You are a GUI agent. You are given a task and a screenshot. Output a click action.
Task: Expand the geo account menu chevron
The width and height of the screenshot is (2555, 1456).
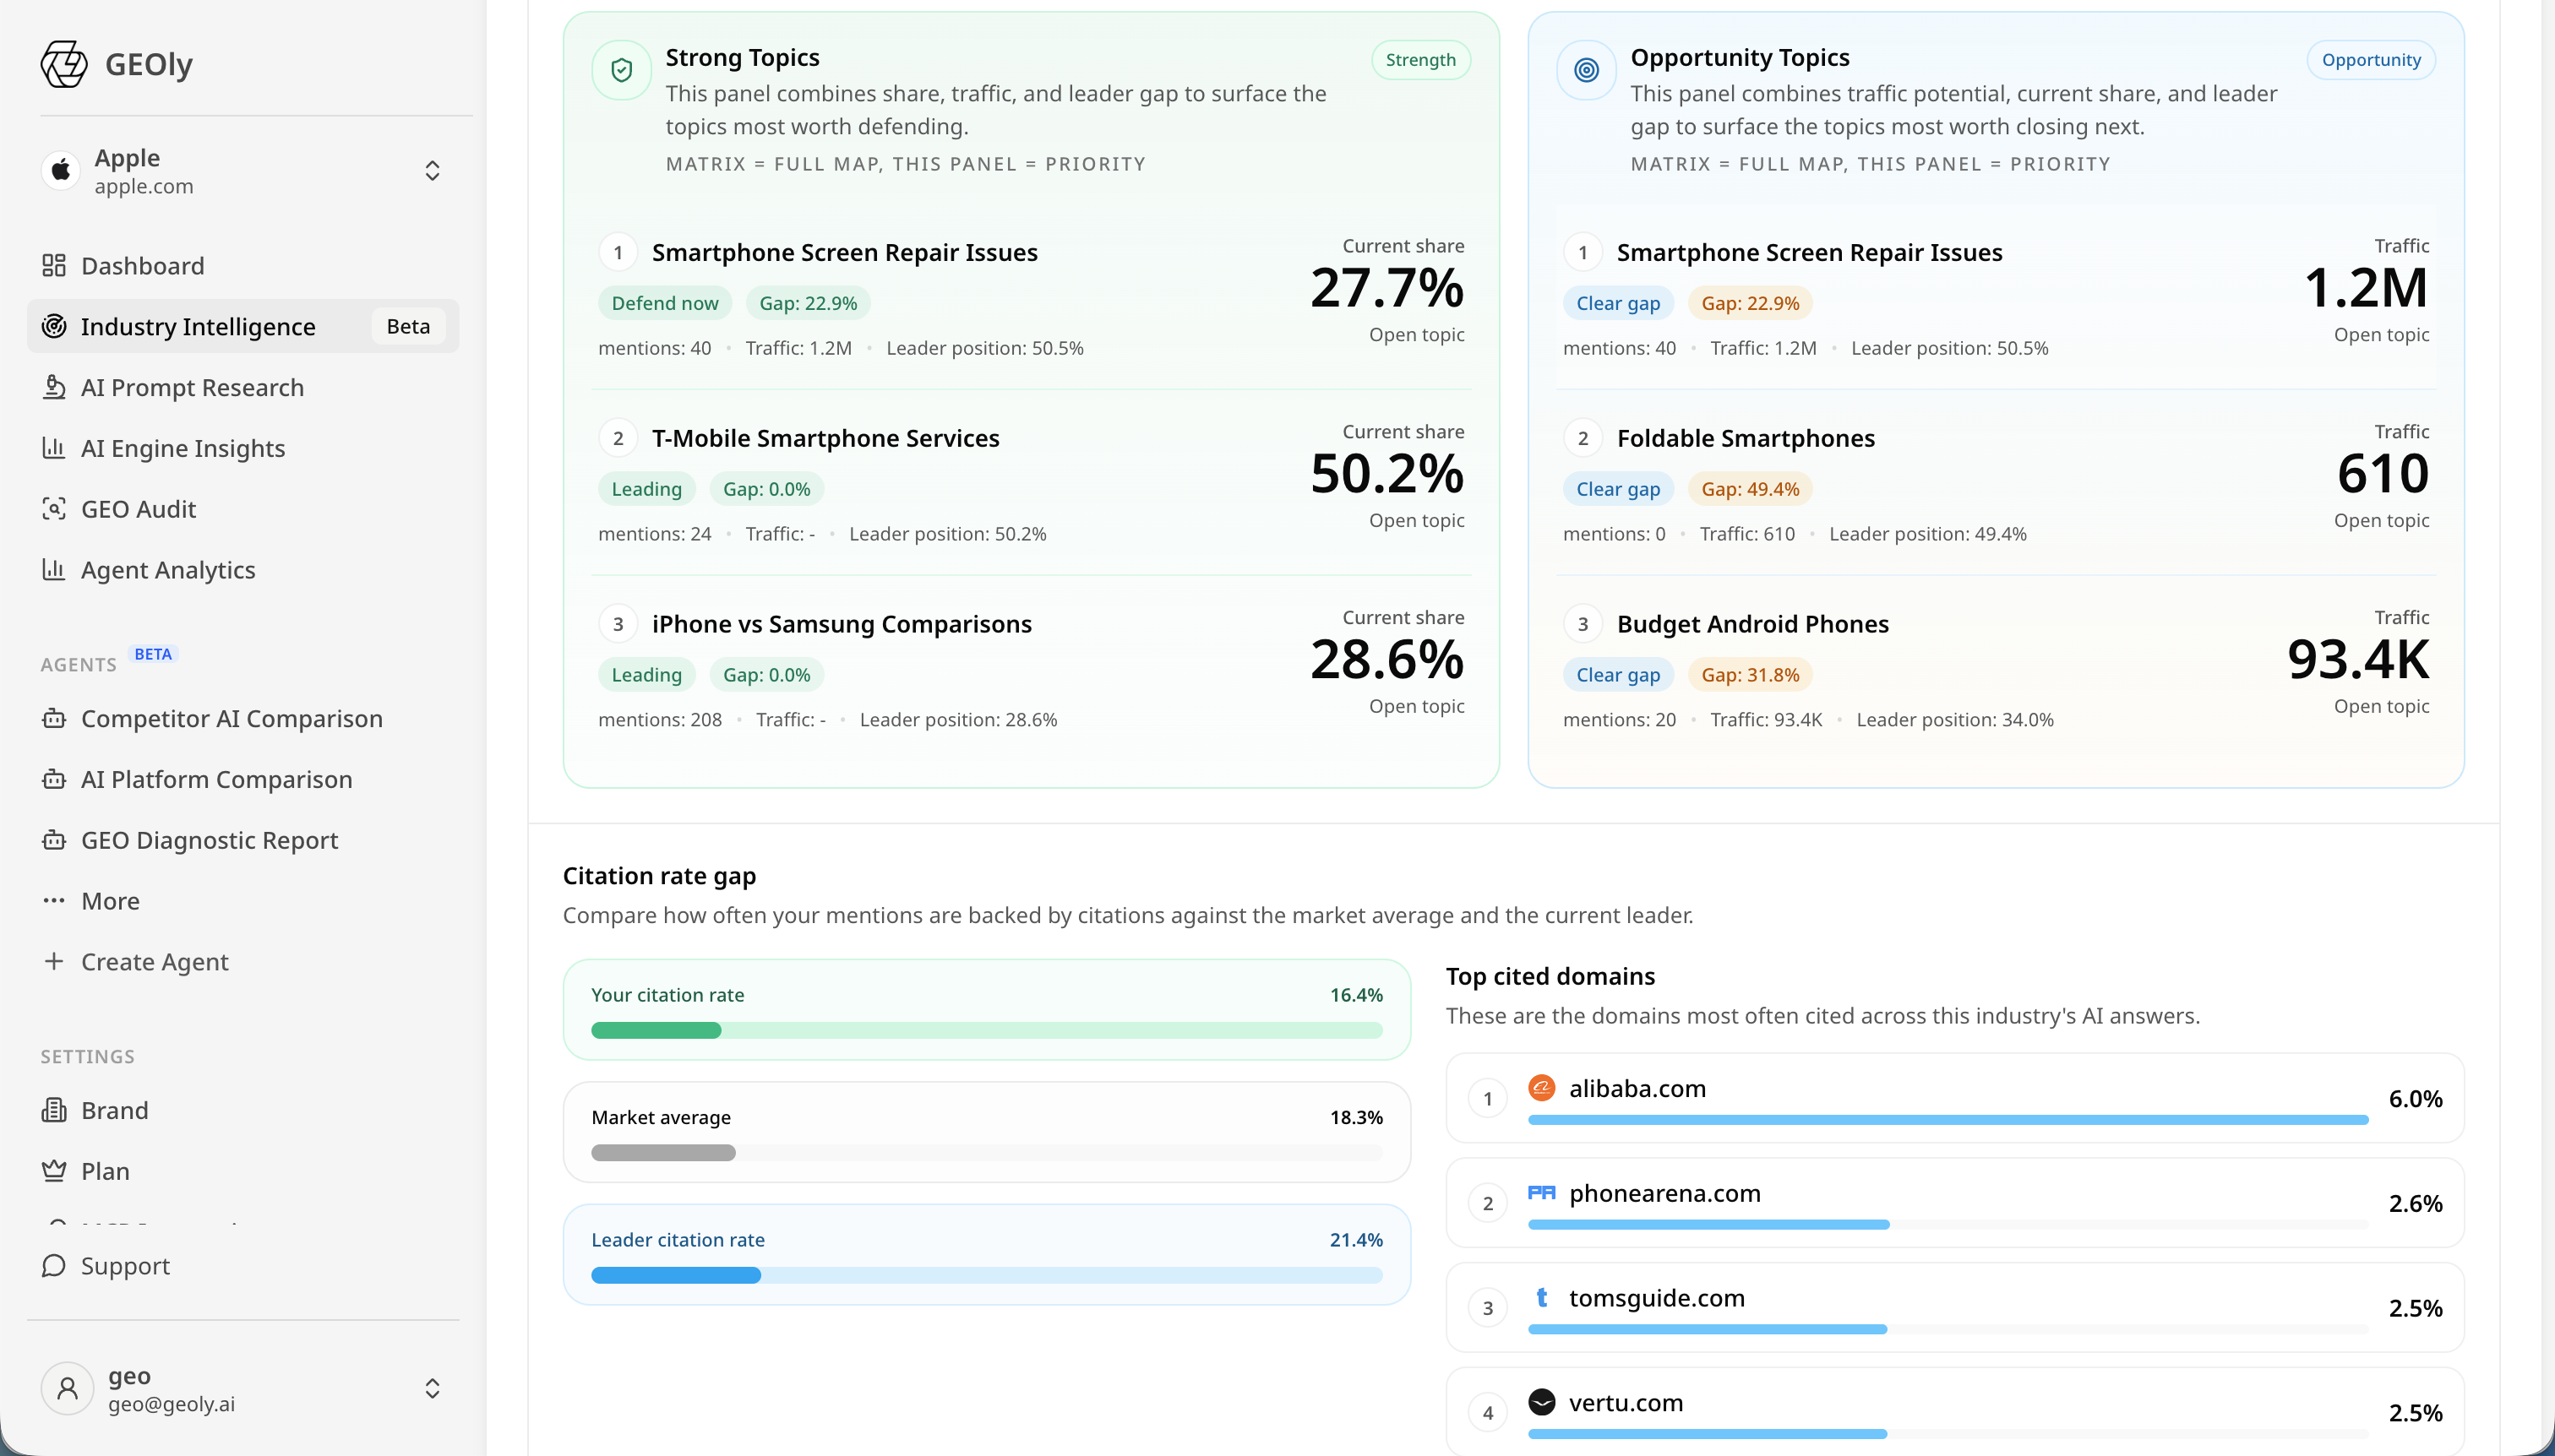click(432, 1389)
